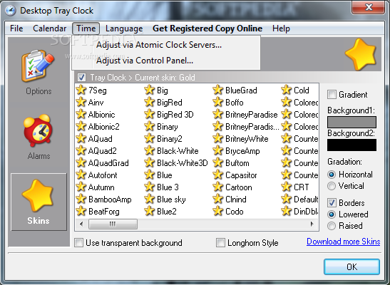Open the File menu

16,28
